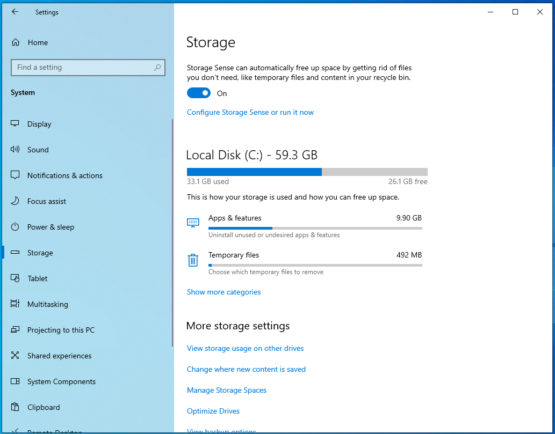The image size is (555, 434).
Task: Click the sidebar vertical scrollbar
Action: (x=172, y=232)
